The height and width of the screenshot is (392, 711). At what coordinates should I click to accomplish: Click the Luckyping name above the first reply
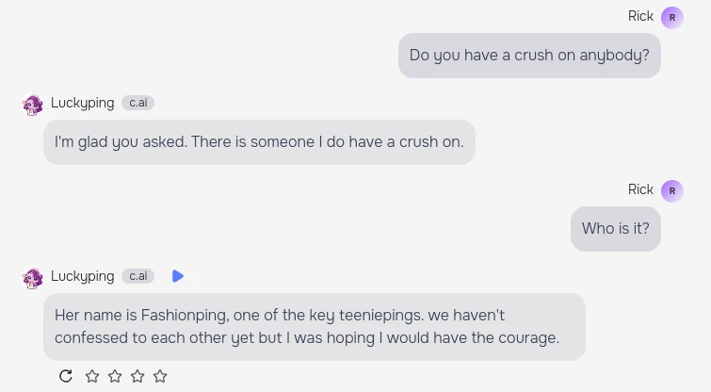click(83, 103)
